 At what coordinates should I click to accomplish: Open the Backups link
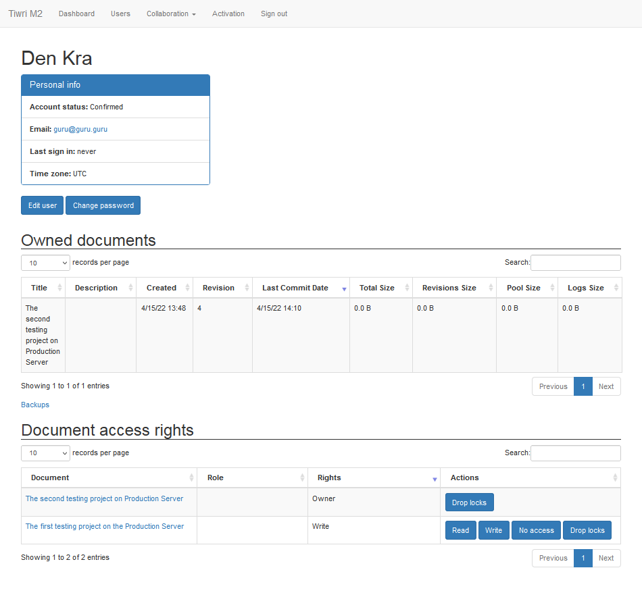(35, 405)
